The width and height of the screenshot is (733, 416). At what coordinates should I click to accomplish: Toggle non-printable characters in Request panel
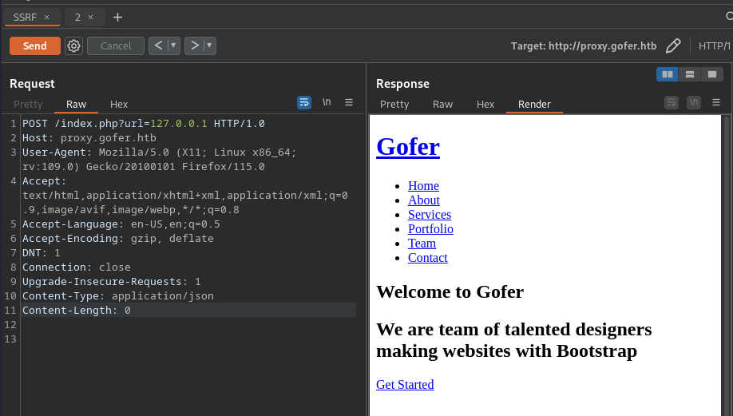(x=327, y=102)
